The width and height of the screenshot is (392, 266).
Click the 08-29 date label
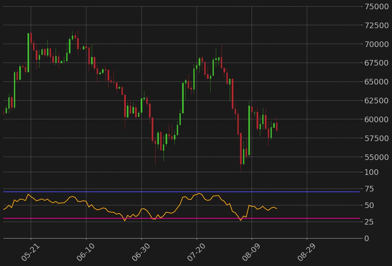coord(307,252)
